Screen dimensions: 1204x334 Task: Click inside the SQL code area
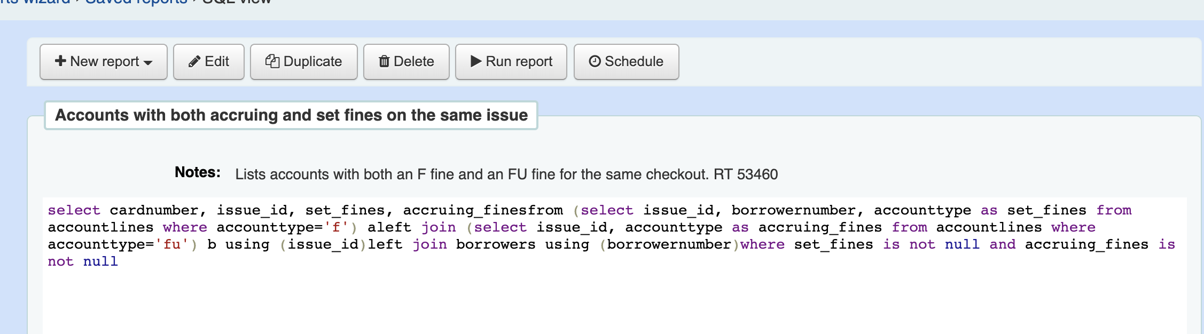pos(614,299)
